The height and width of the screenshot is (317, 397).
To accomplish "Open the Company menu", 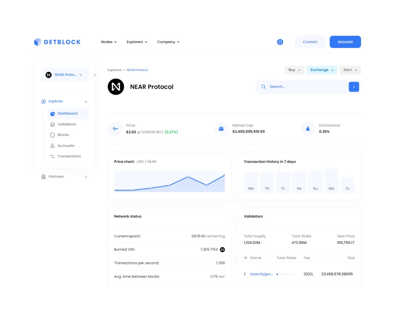I will 168,42.
